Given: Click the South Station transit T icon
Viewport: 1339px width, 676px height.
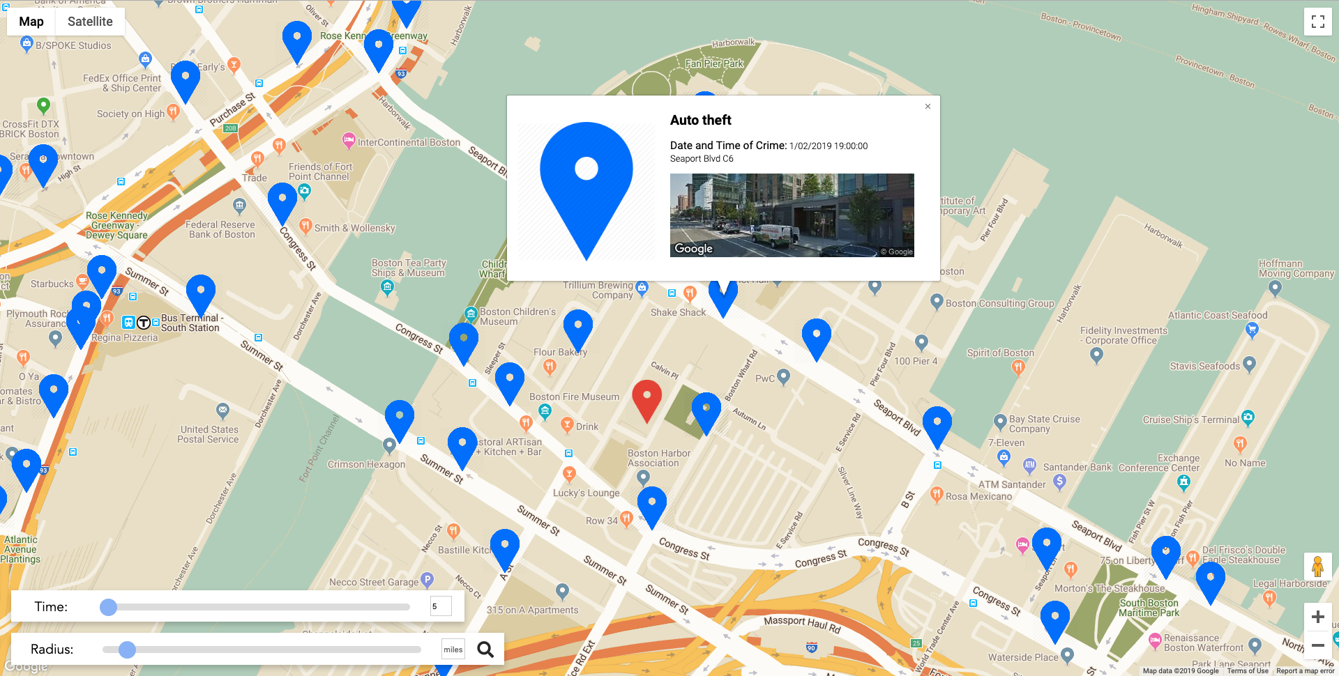Looking at the screenshot, I should (x=144, y=322).
